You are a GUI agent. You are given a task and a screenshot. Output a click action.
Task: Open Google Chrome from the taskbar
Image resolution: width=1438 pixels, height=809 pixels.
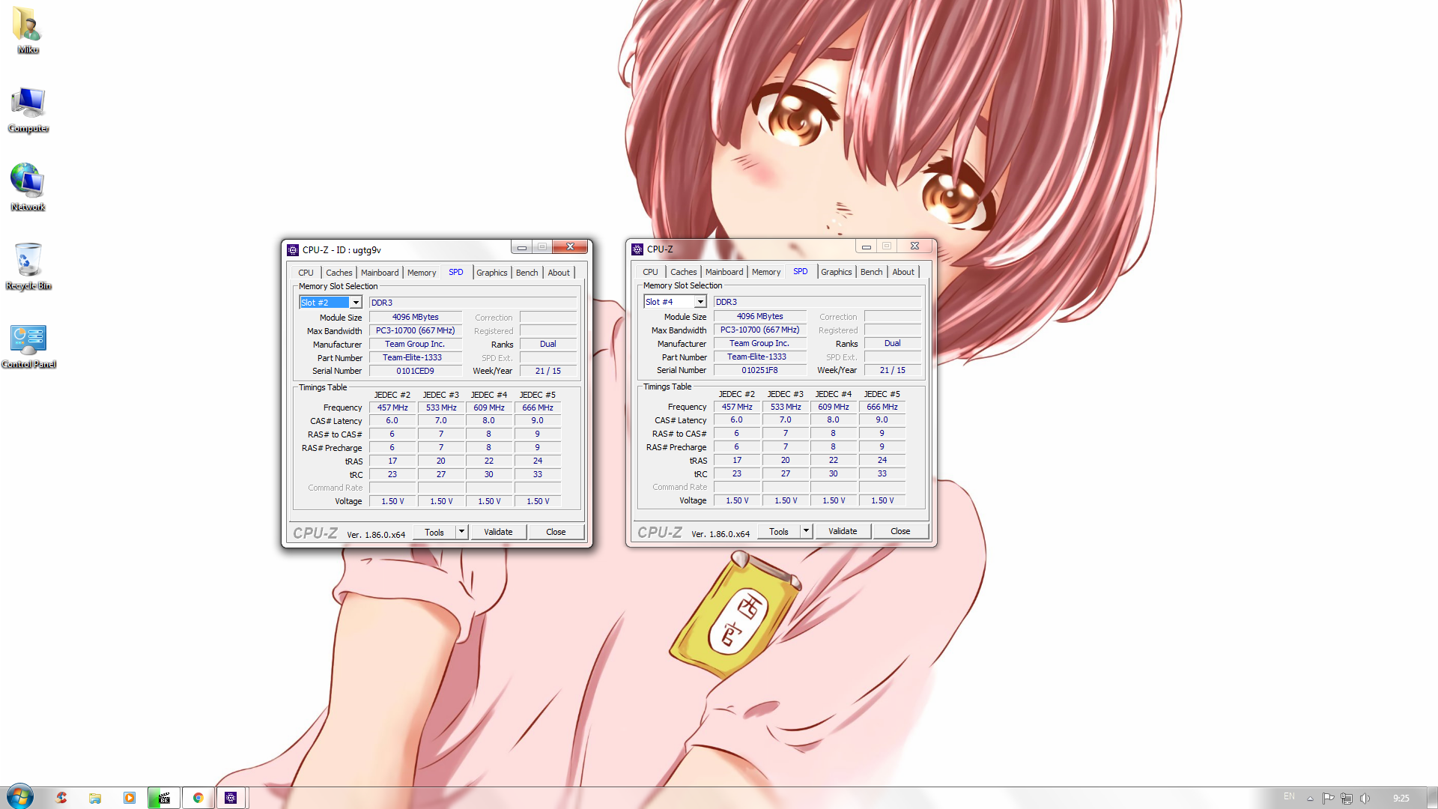tap(198, 798)
